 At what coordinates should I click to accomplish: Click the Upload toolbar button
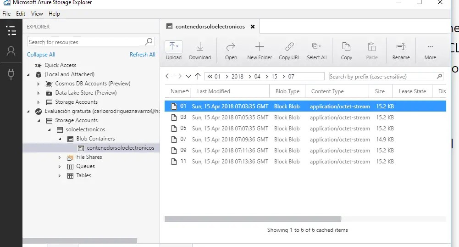(174, 51)
